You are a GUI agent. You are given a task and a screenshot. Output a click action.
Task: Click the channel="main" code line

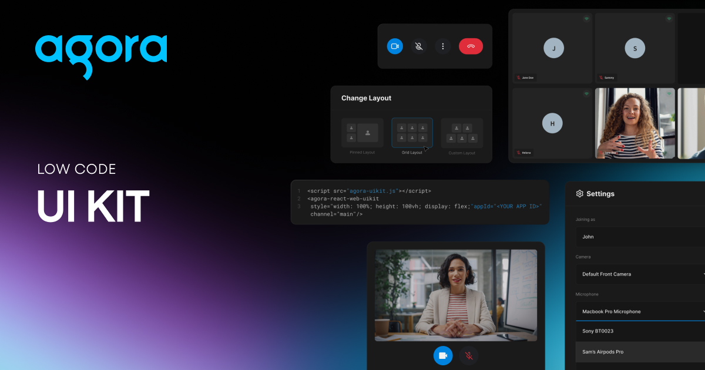[x=337, y=214]
